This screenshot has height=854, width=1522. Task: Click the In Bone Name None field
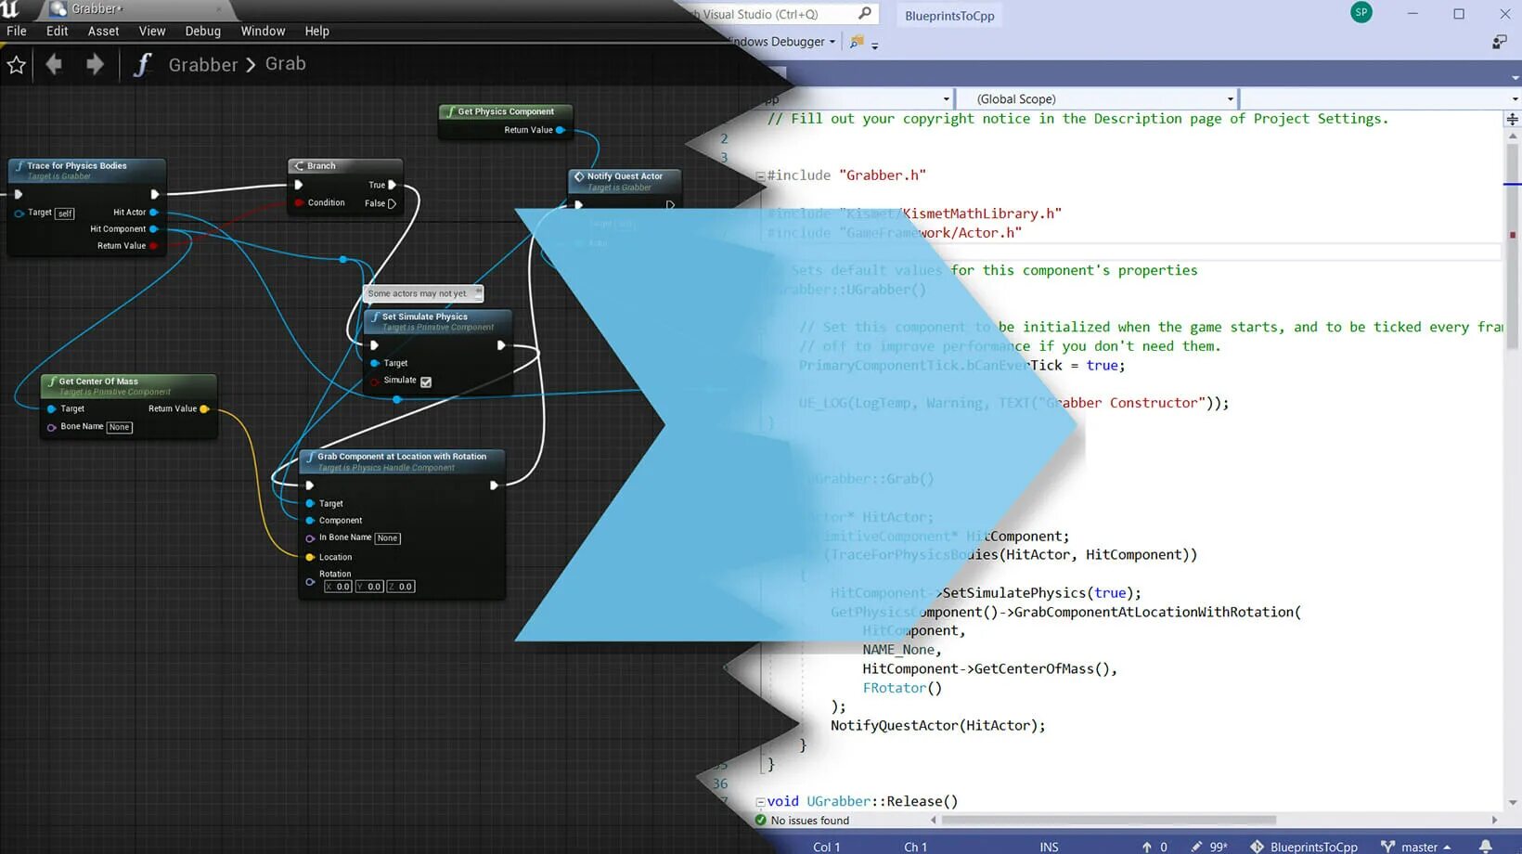[x=387, y=538]
